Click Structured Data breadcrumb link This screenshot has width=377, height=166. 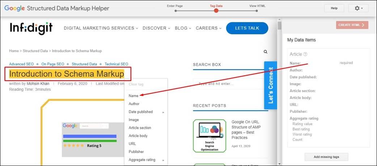[35, 51]
